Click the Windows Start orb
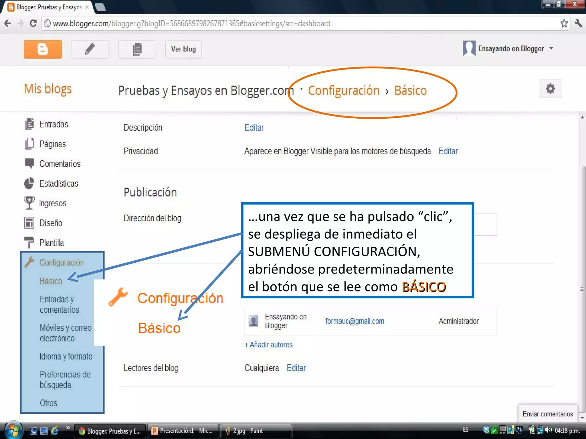 13,430
